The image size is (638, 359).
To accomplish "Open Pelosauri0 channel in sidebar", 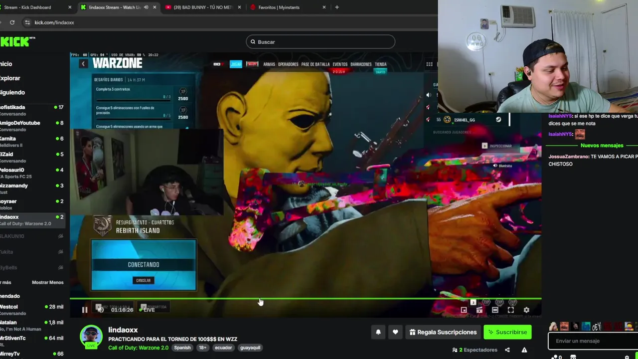I will tap(32, 173).
